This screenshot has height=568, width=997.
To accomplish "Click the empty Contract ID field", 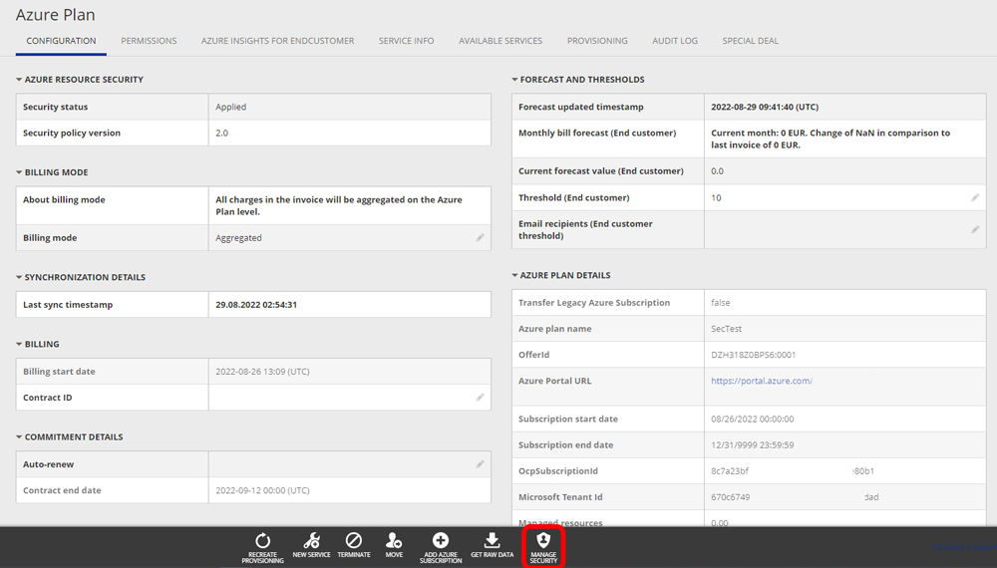I will click(350, 397).
